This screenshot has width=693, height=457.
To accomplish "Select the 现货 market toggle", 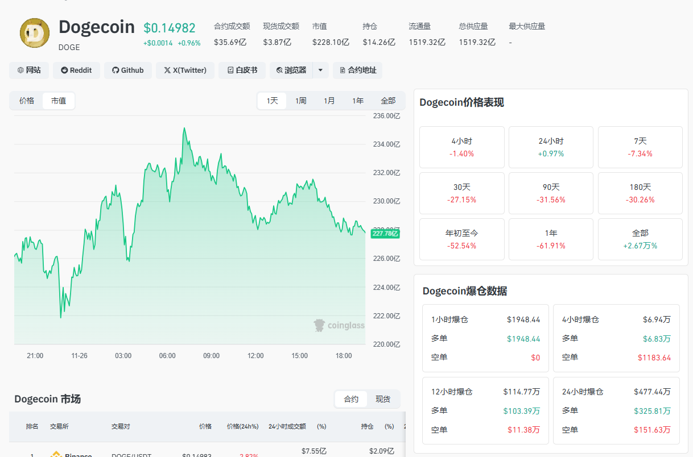I will click(383, 399).
